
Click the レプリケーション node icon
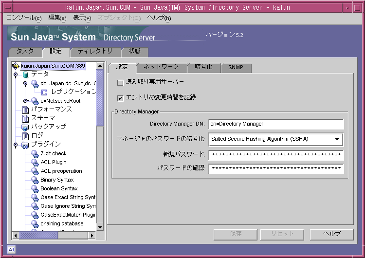point(44,92)
